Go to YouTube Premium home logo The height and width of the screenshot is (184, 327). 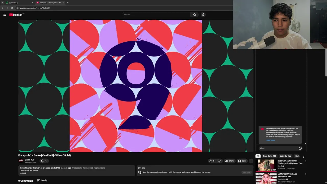point(16,15)
